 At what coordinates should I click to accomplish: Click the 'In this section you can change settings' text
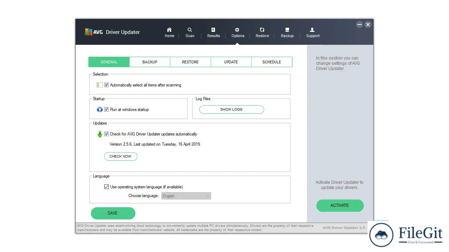pos(338,63)
